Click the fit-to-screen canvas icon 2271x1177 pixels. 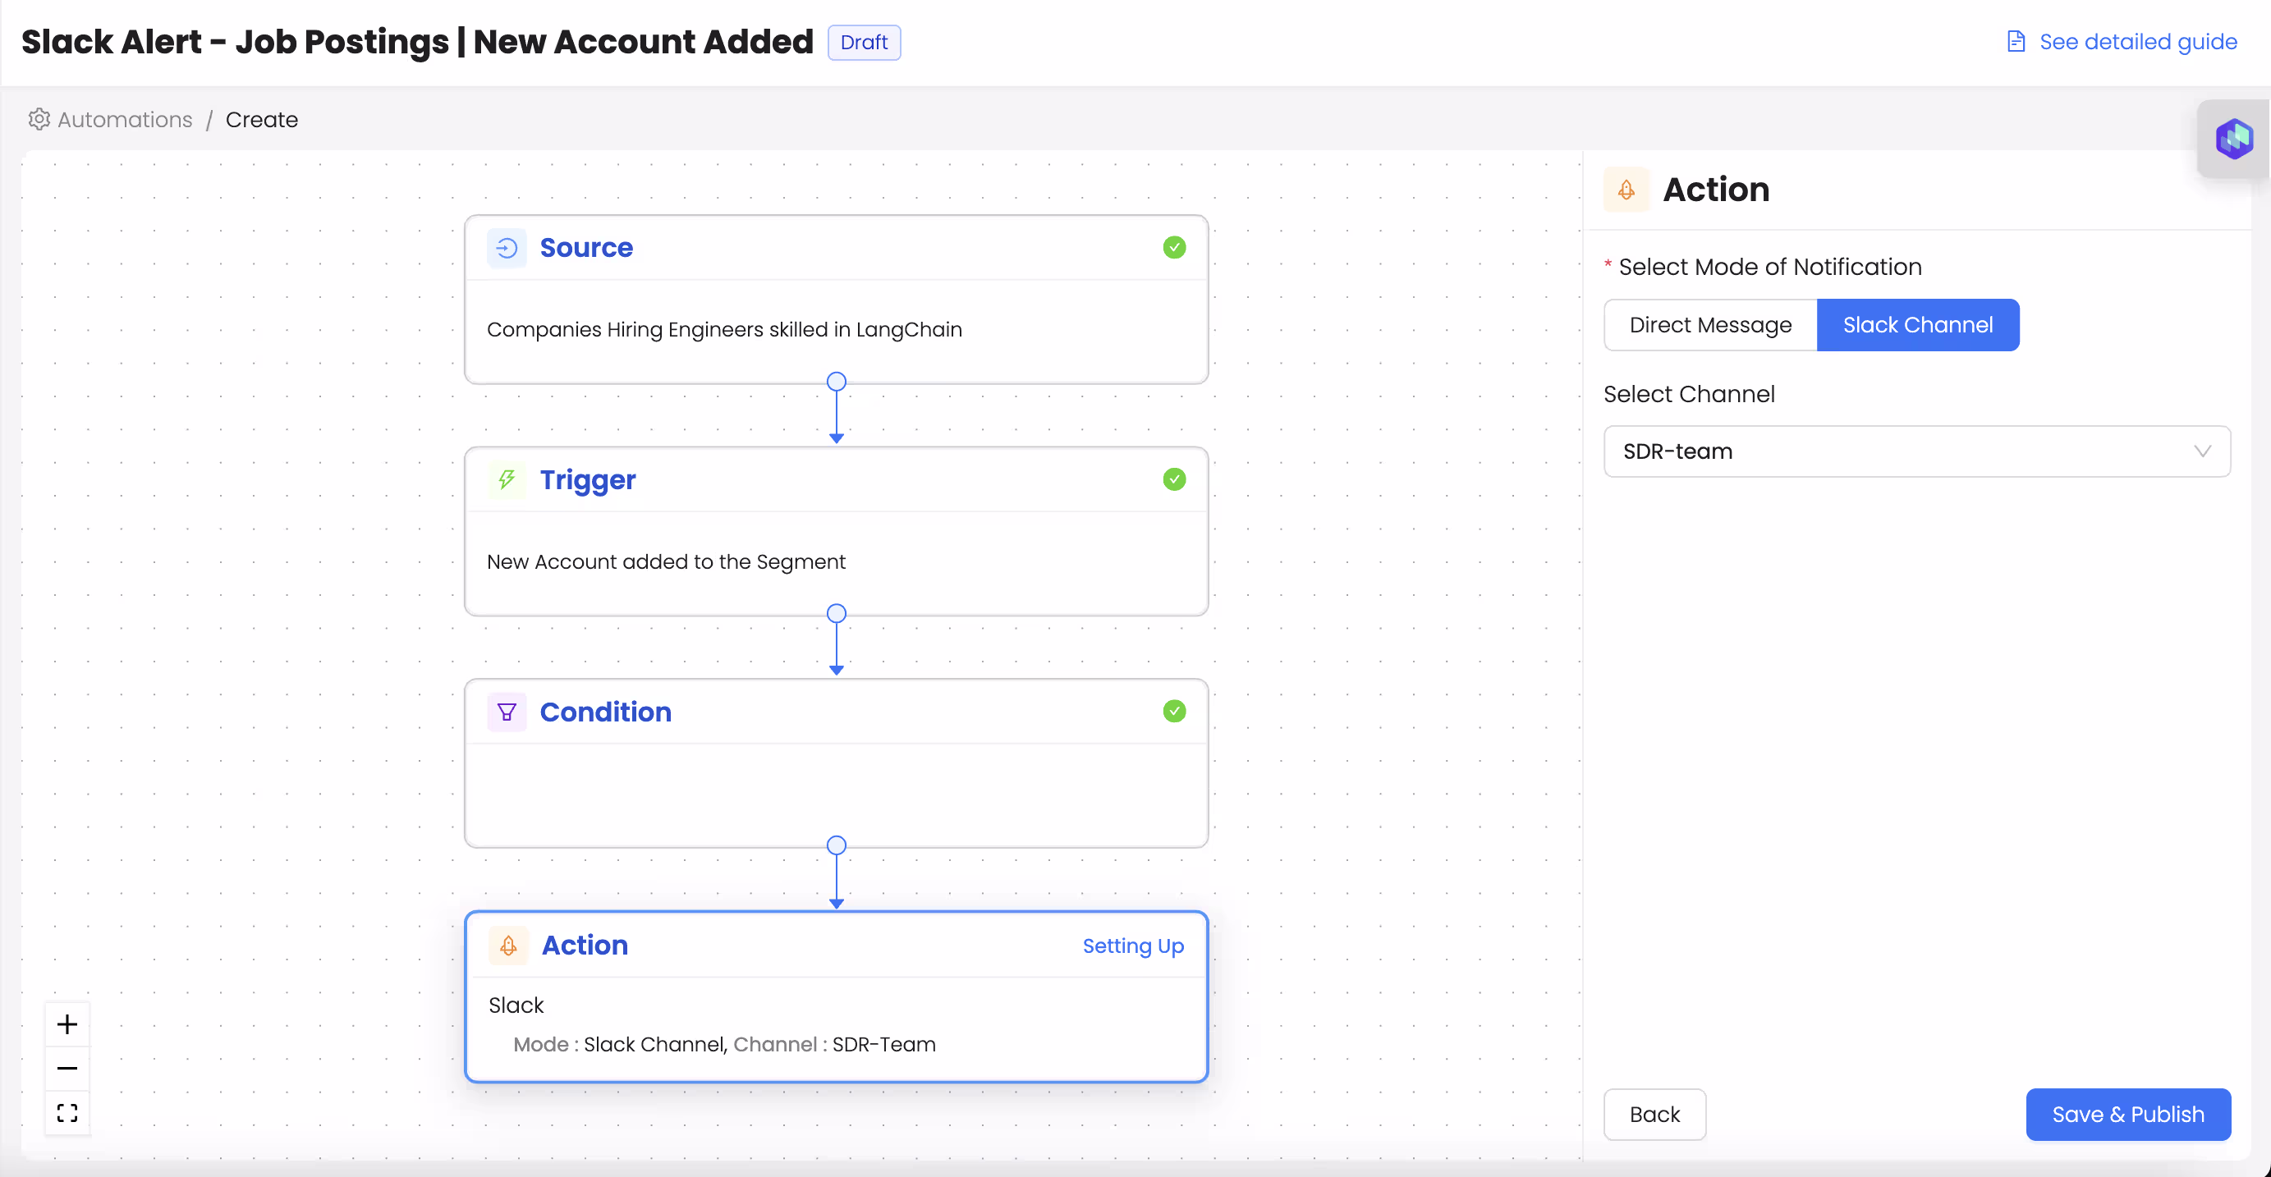pyautogui.click(x=67, y=1112)
